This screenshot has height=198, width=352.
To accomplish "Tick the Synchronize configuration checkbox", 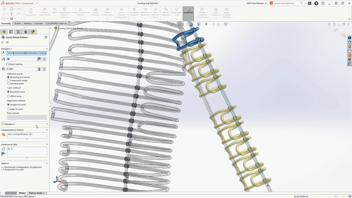I will tap(2, 168).
